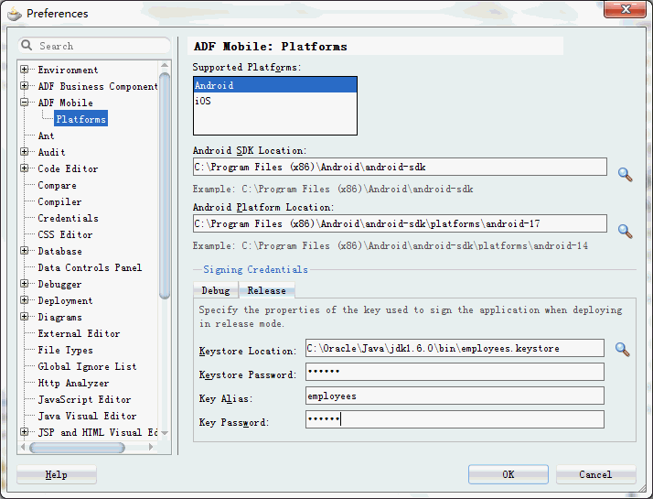Click the tree horizontal scrollbar thumb
Image resolution: width=653 pixels, height=499 pixels.
(77, 448)
